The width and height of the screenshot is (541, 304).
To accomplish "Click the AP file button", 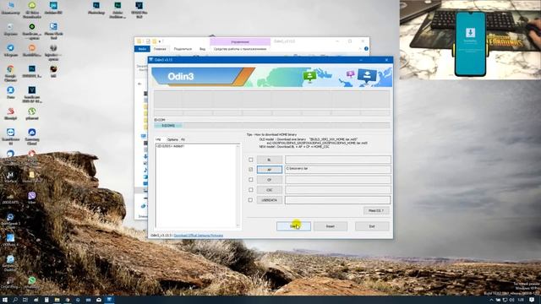I will 270,170.
